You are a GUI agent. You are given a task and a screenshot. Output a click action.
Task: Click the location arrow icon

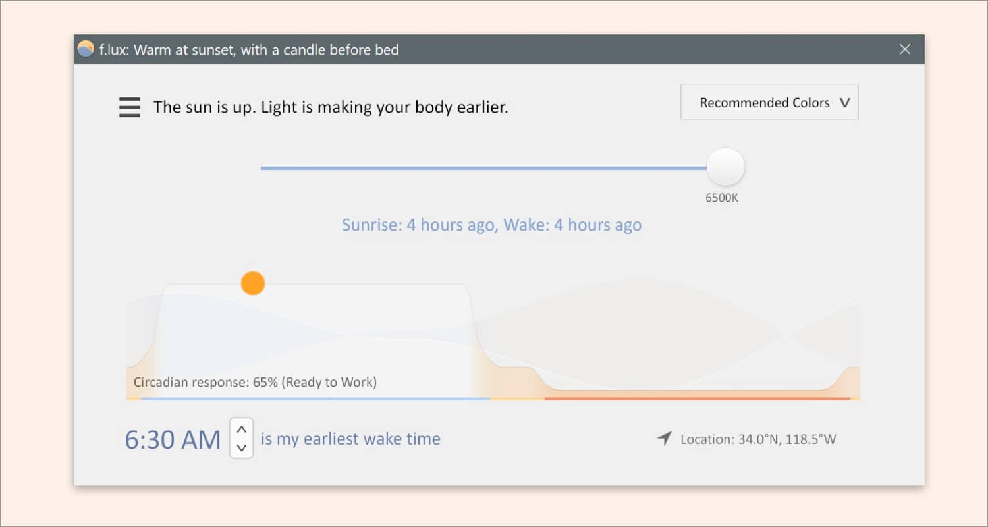click(665, 439)
